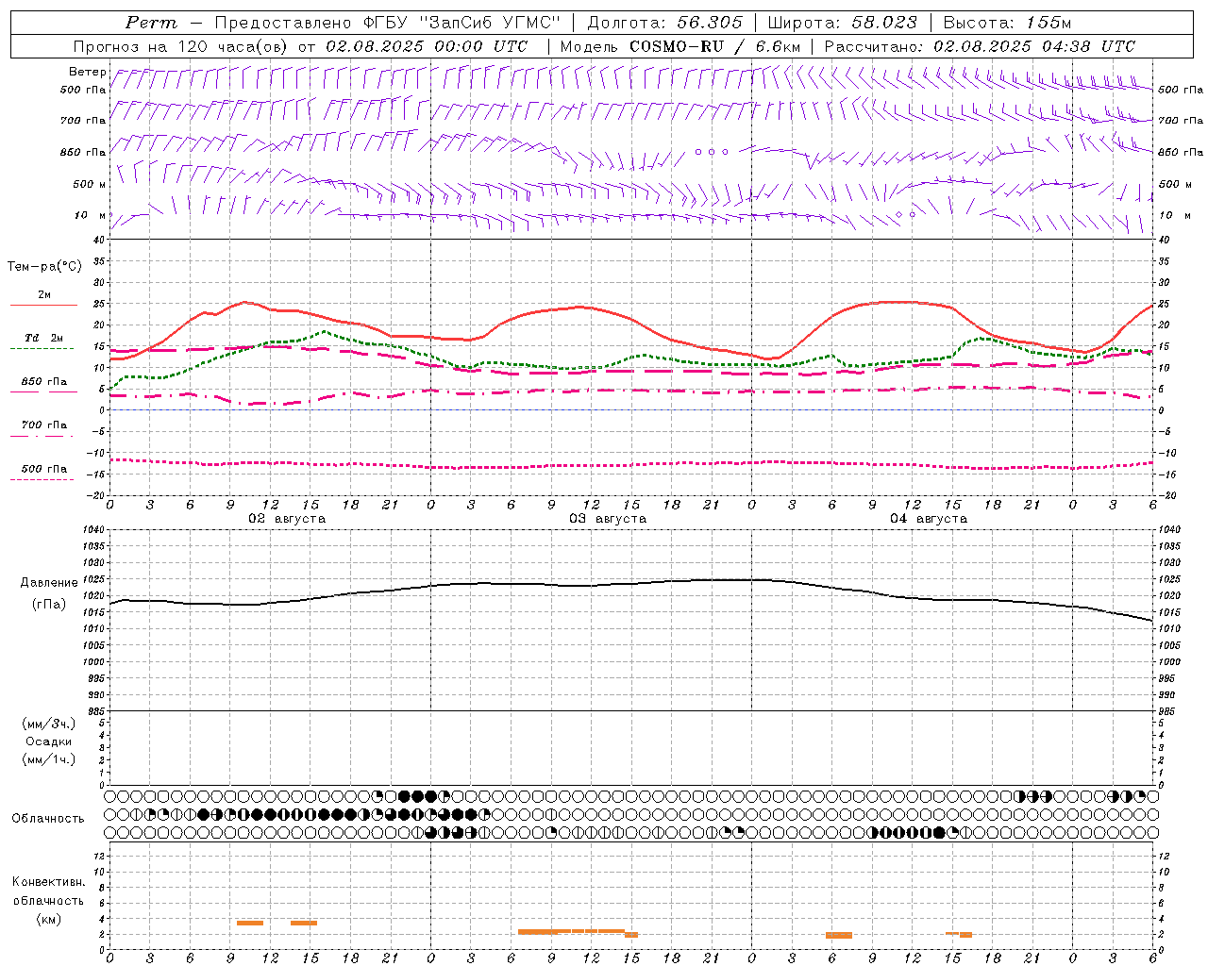The height and width of the screenshot is (966, 1208).
Task: Click the "Долгота: 56.305" header field
Action: (x=665, y=23)
